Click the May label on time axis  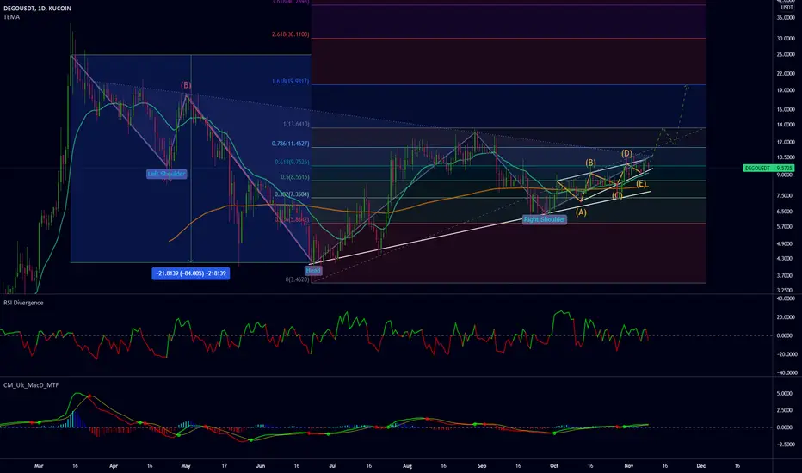point(186,466)
